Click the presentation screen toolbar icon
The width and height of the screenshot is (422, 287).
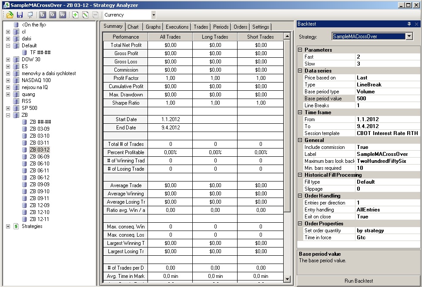pyautogui.click(x=30, y=15)
